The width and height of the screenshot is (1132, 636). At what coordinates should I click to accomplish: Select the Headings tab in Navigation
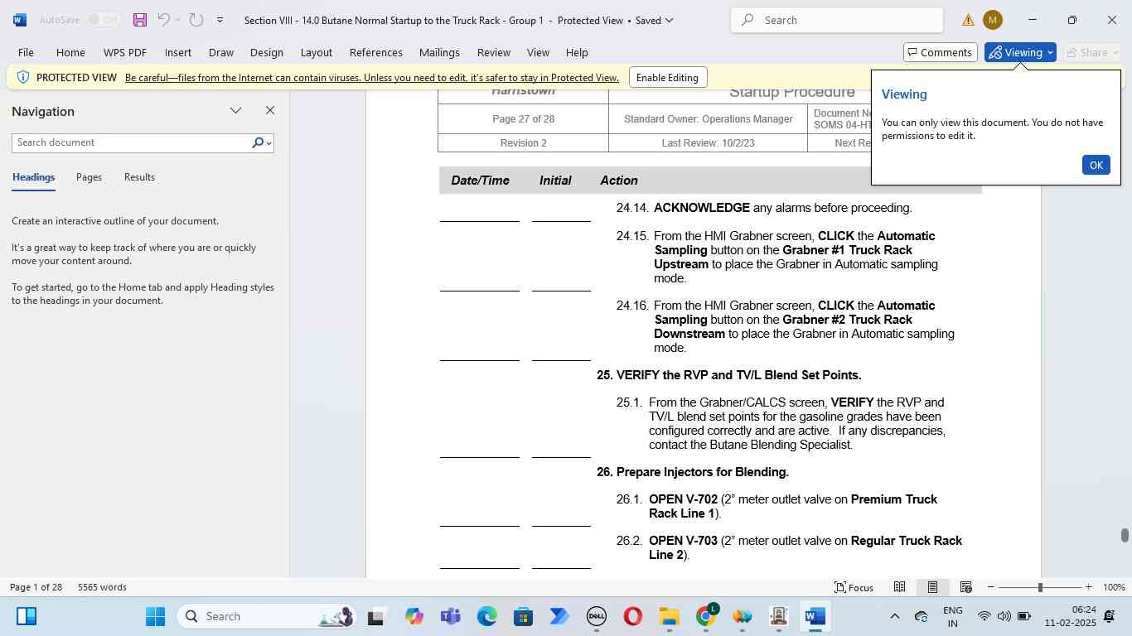pyautogui.click(x=33, y=177)
